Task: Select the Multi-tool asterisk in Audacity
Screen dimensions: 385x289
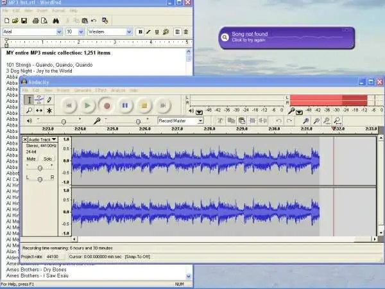Action: pyautogui.click(x=49, y=110)
